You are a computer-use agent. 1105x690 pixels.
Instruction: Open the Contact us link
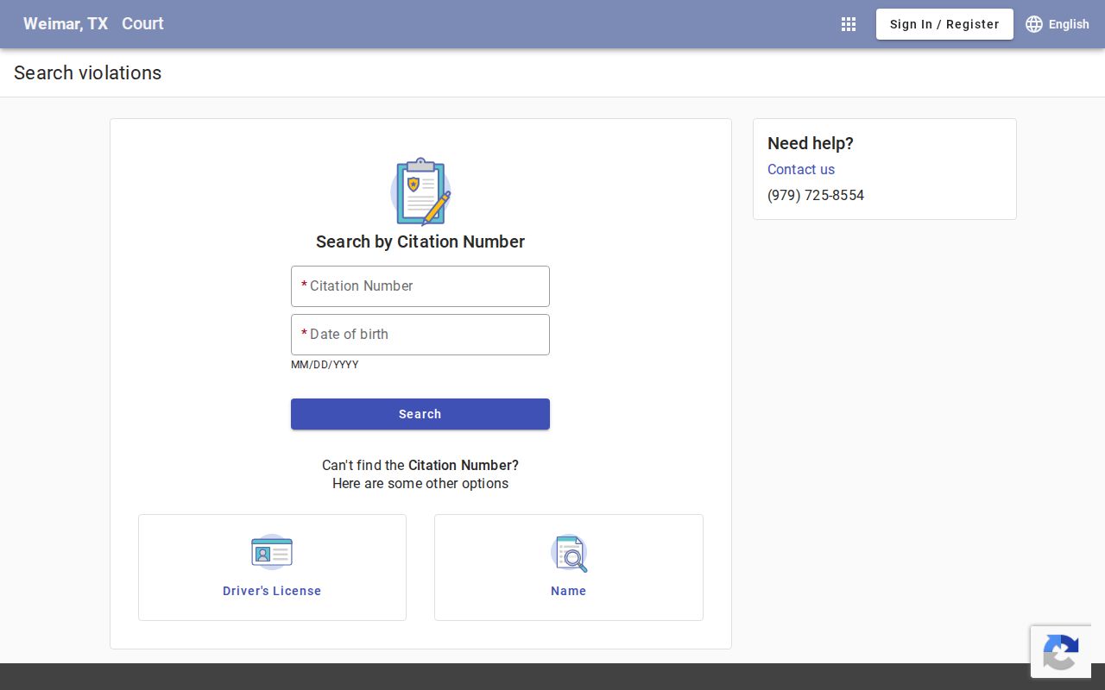click(801, 169)
